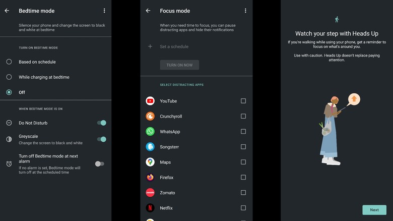393x221 pixels.
Task: Select Based on schedule option
Action: [x=9, y=62]
